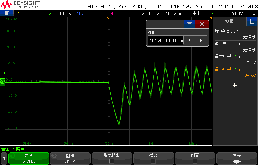Decrease delay with left arrow button
The width and height of the screenshot is (258, 165).
(x=189, y=40)
